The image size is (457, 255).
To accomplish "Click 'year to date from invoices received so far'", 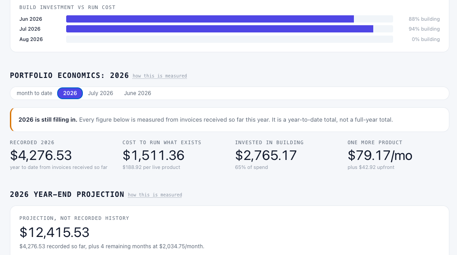I will tap(59, 167).
